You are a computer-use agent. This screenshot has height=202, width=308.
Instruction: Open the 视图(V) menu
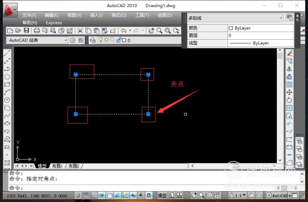click(x=74, y=15)
